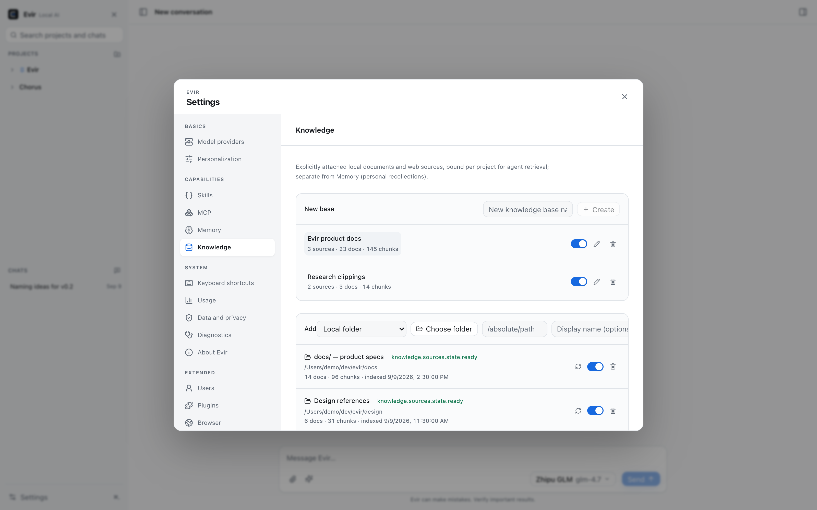Re-index the docs/ product specs source
The width and height of the screenshot is (817, 510).
[x=578, y=367]
